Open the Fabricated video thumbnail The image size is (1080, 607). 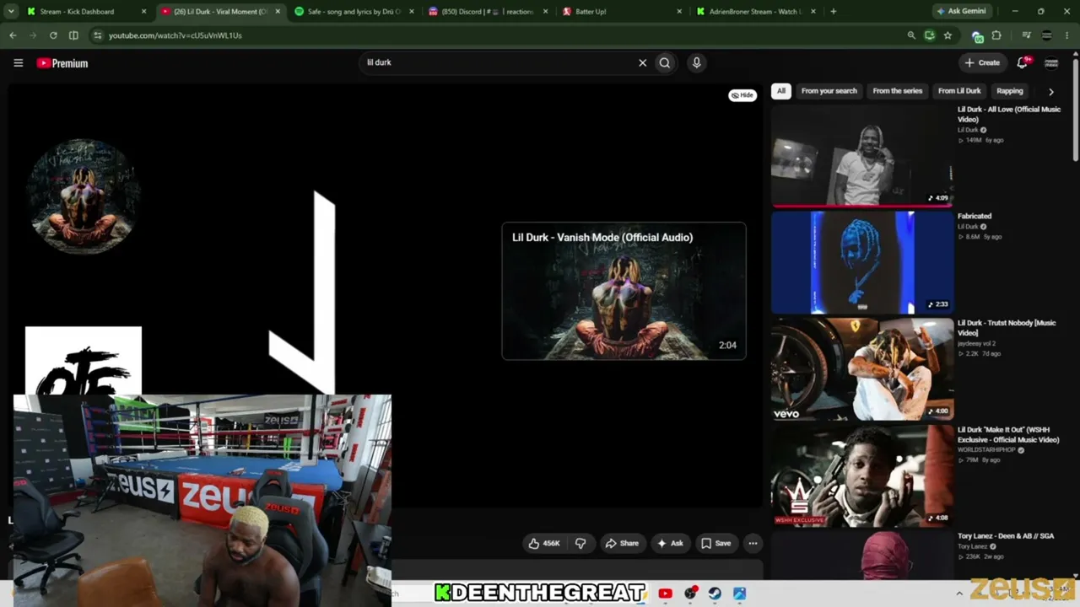(861, 262)
